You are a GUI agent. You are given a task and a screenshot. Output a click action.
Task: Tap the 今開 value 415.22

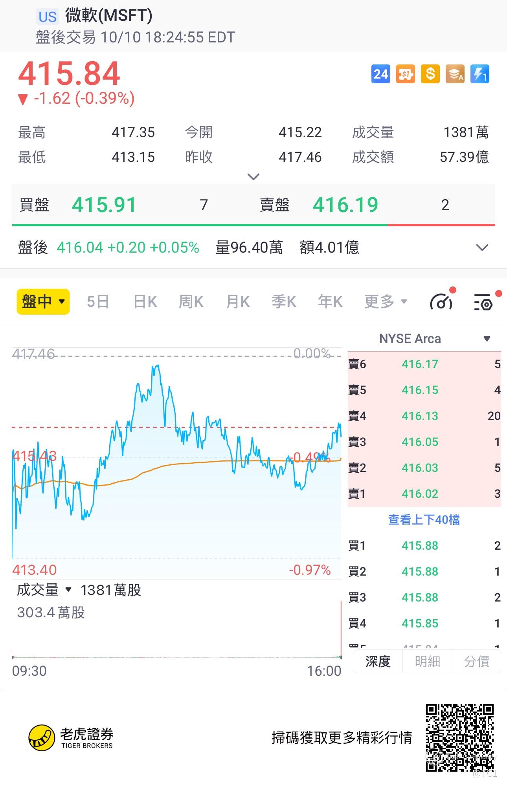click(x=300, y=132)
